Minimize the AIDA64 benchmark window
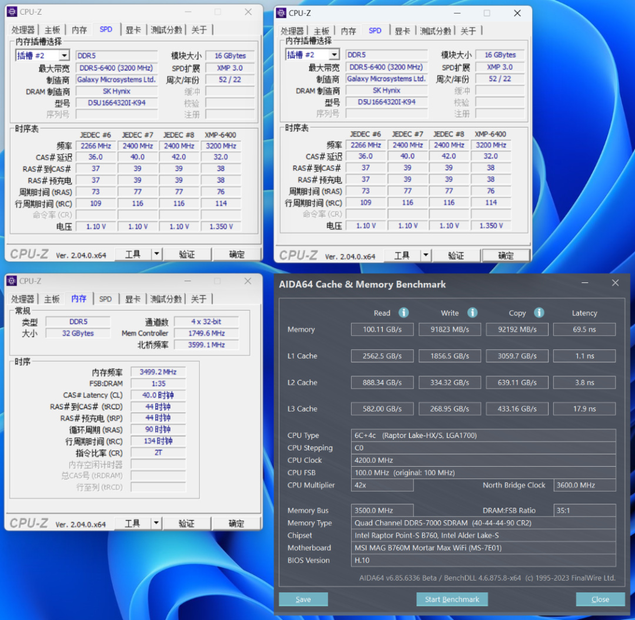This screenshot has width=635, height=620. (x=585, y=283)
